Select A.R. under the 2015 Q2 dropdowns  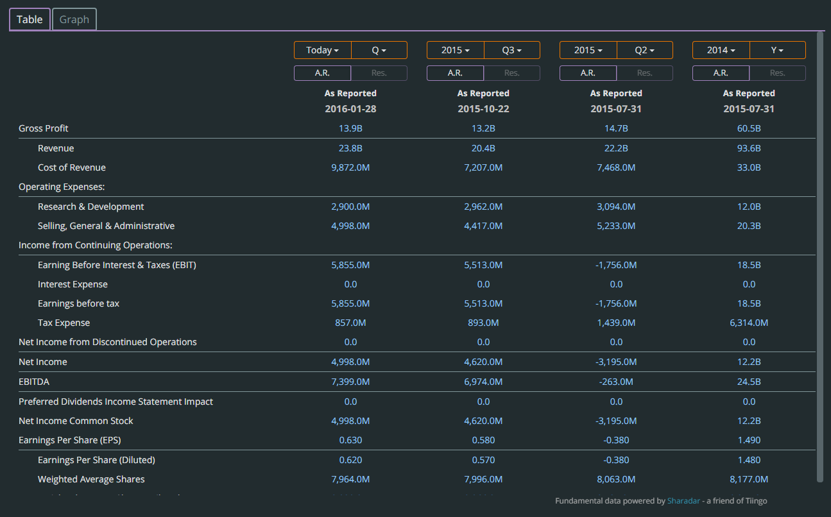588,73
